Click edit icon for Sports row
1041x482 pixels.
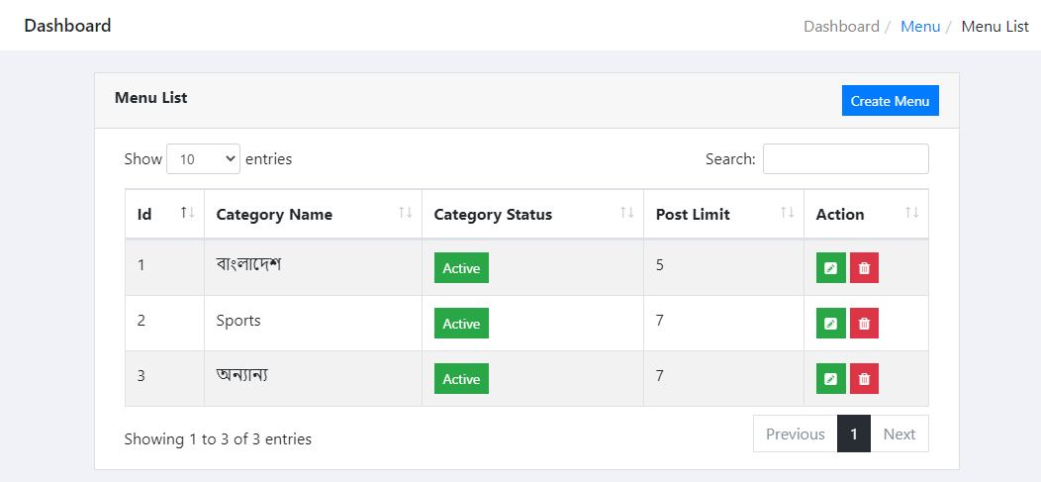tap(830, 324)
